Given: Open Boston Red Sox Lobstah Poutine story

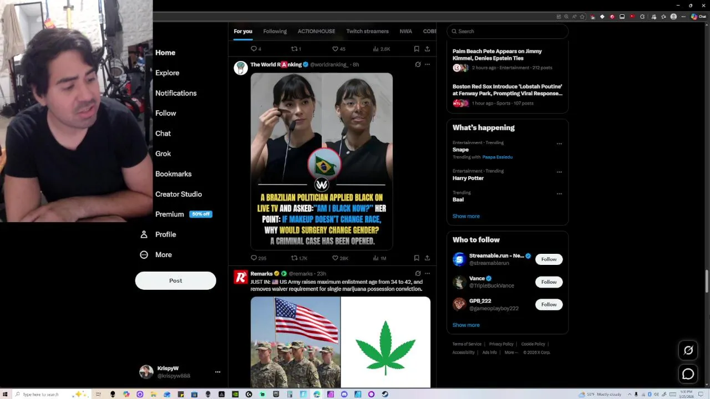Looking at the screenshot, I should point(508,95).
